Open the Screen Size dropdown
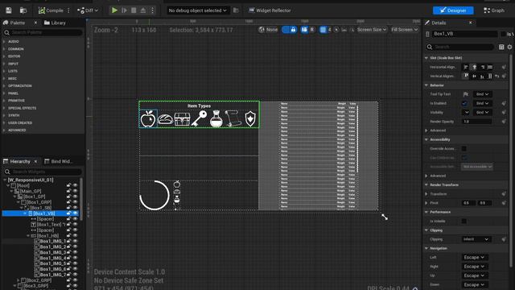This screenshot has width=515, height=290. point(372,30)
